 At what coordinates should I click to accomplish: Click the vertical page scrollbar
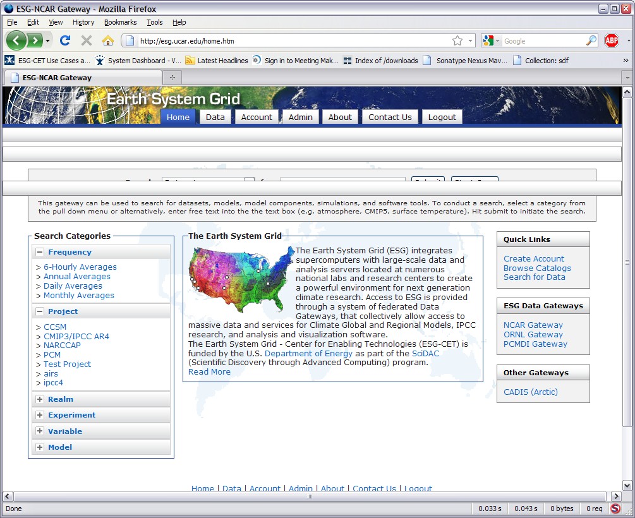pos(627,262)
